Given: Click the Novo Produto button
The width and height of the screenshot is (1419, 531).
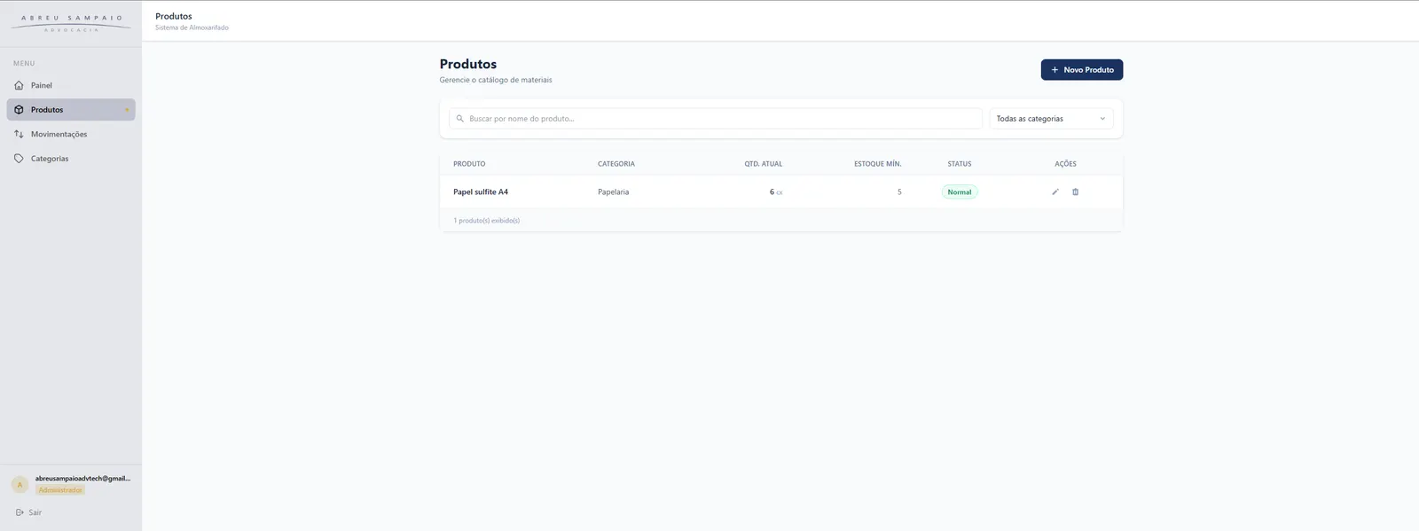Looking at the screenshot, I should [1082, 69].
